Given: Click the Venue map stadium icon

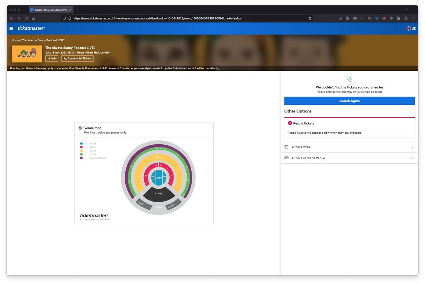Looking at the screenshot, I should pos(80,128).
